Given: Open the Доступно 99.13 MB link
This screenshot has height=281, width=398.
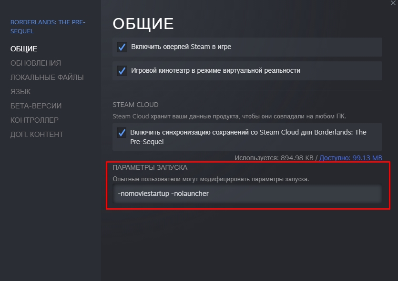Looking at the screenshot, I should 351,158.
